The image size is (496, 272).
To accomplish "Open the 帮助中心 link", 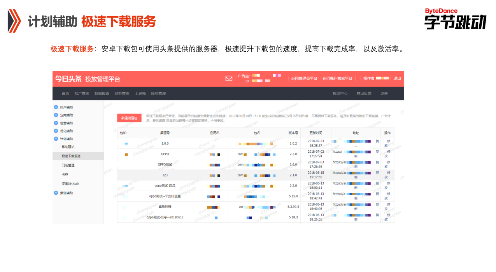I will point(340,93).
